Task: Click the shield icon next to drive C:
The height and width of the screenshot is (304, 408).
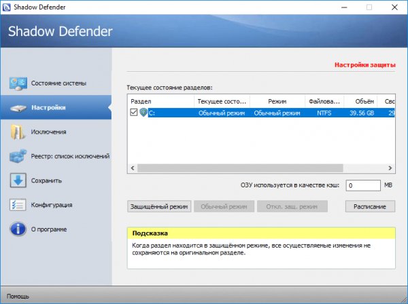Action: coord(143,113)
